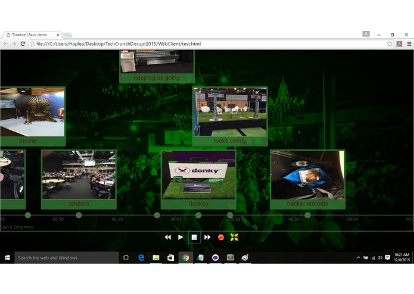Click the Chrome user profile button
This screenshot has width=414, height=294.
(366, 34)
